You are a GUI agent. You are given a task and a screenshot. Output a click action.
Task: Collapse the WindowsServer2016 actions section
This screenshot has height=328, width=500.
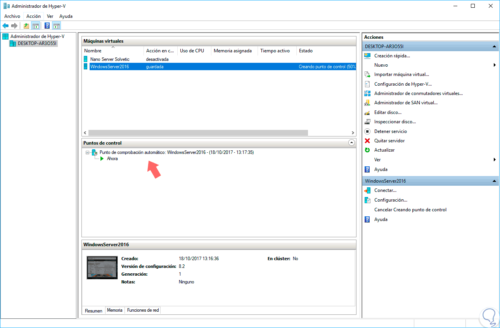tap(495, 181)
